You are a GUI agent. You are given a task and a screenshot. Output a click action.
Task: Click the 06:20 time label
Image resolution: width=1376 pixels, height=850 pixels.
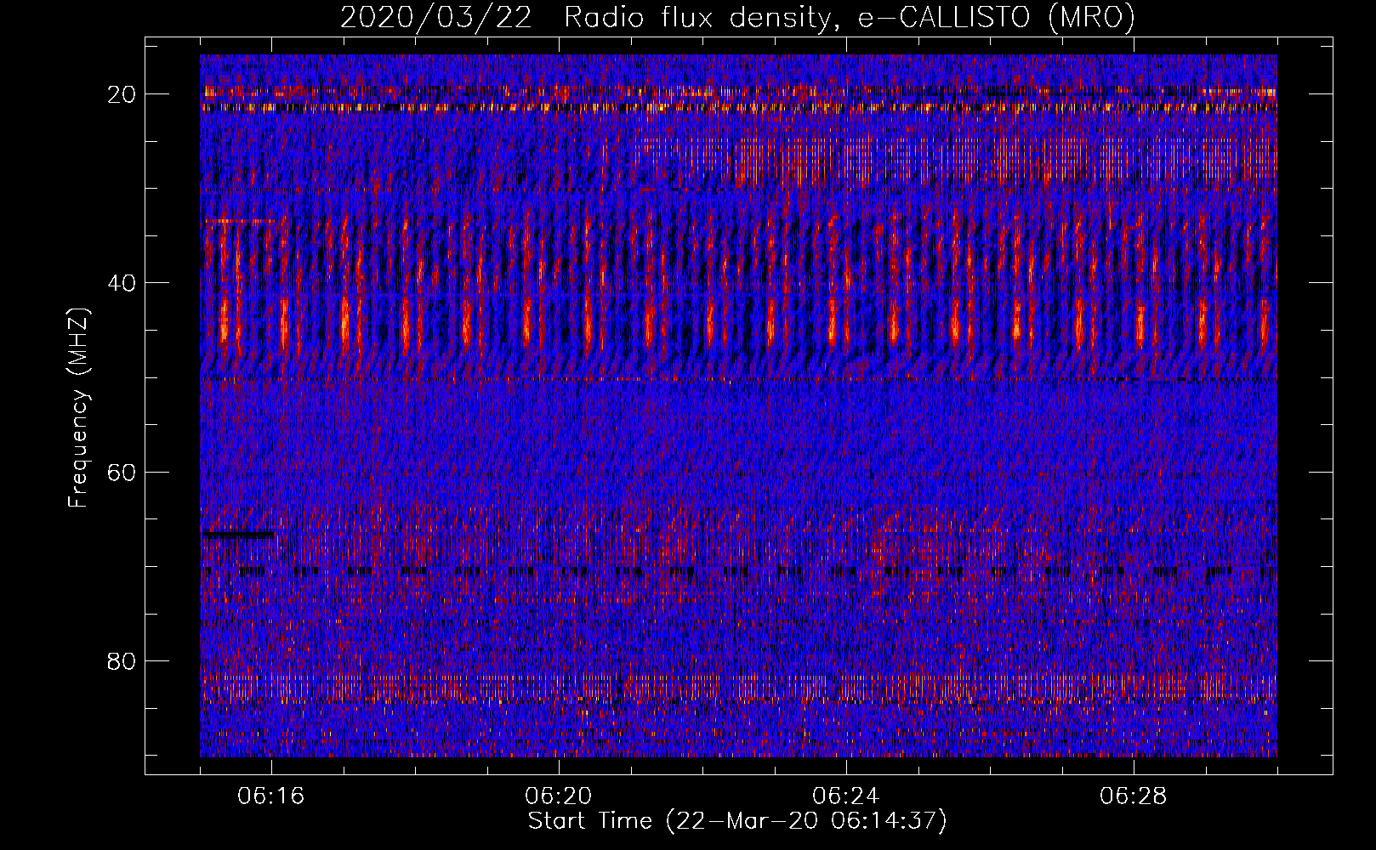click(x=559, y=796)
